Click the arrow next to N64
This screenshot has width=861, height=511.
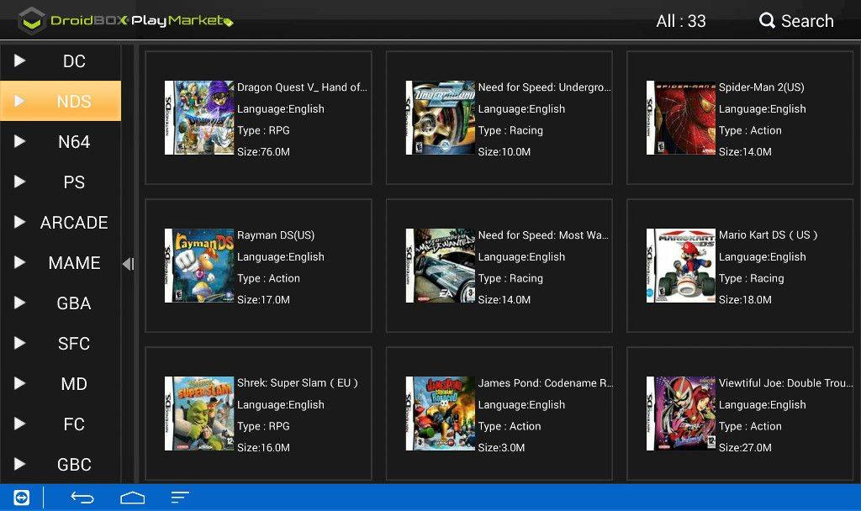20,141
